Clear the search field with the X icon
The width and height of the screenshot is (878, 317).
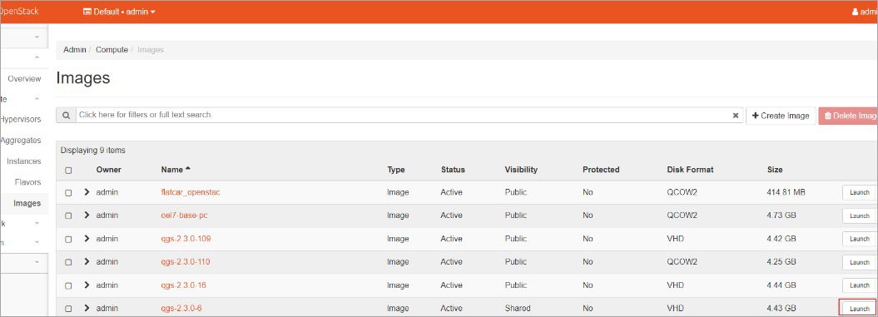[736, 116]
